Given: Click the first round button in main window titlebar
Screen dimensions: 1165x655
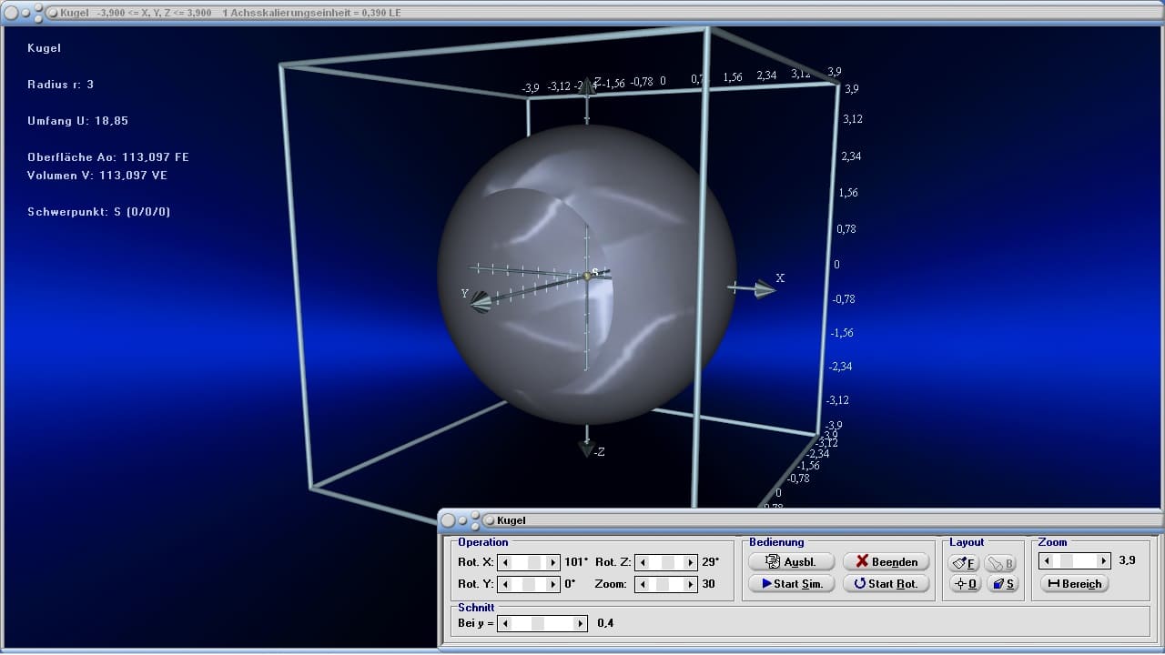Looking at the screenshot, I should (x=11, y=13).
